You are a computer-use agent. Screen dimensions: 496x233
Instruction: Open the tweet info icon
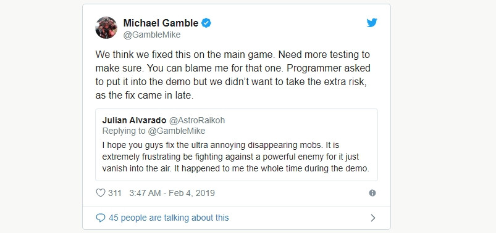[372, 193]
